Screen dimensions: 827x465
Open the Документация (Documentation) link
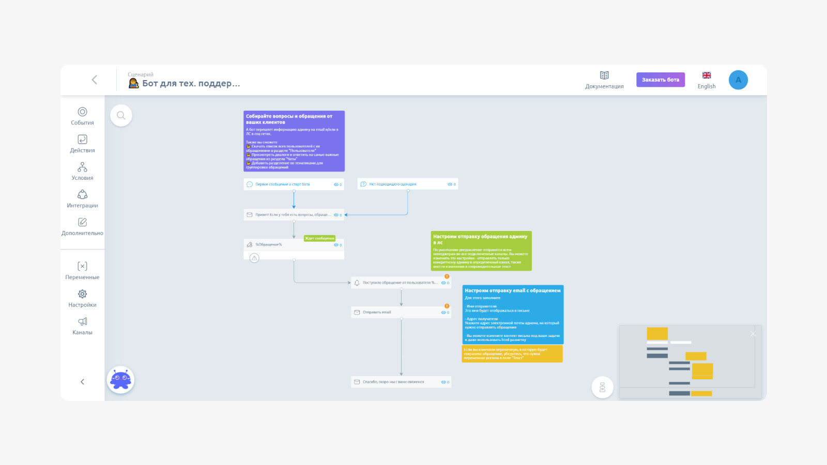pos(604,80)
